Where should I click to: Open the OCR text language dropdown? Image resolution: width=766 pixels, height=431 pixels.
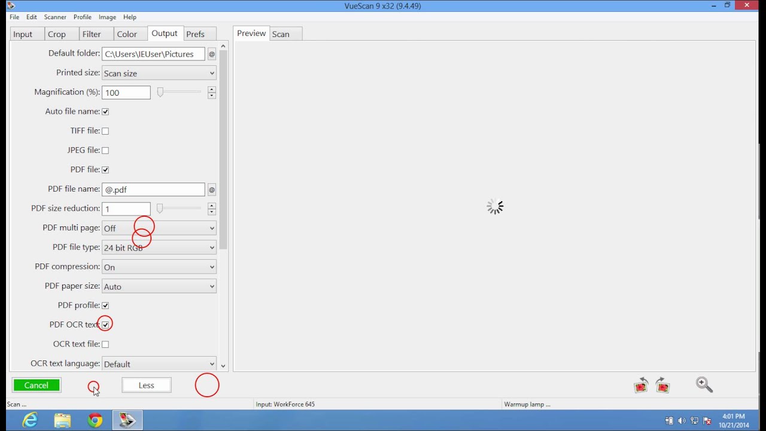coord(159,364)
